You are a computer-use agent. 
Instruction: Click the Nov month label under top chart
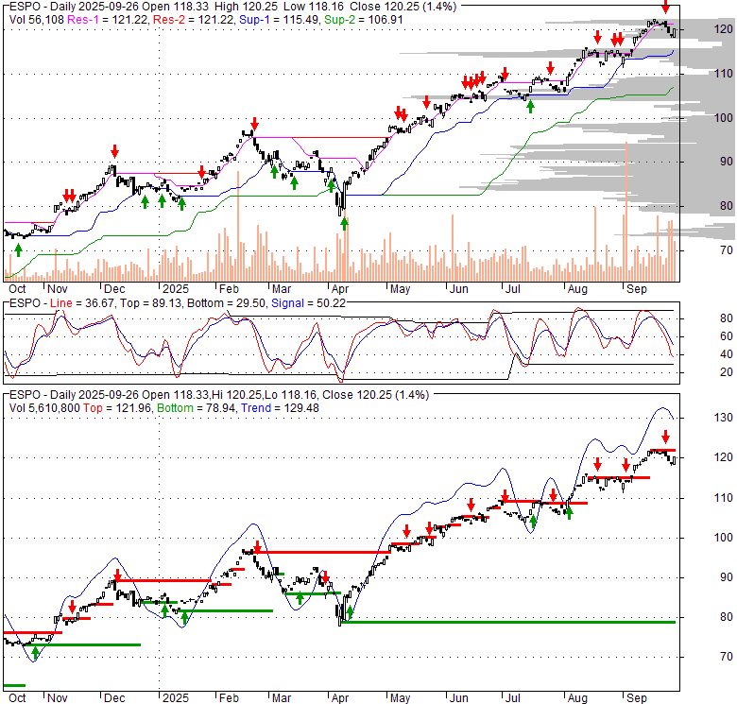(58, 289)
